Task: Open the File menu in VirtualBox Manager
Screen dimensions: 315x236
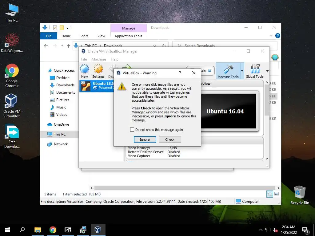Action: (84, 59)
